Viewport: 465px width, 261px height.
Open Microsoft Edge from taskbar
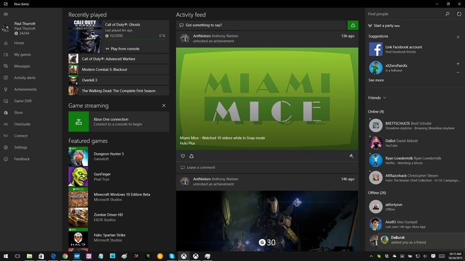[54, 256]
